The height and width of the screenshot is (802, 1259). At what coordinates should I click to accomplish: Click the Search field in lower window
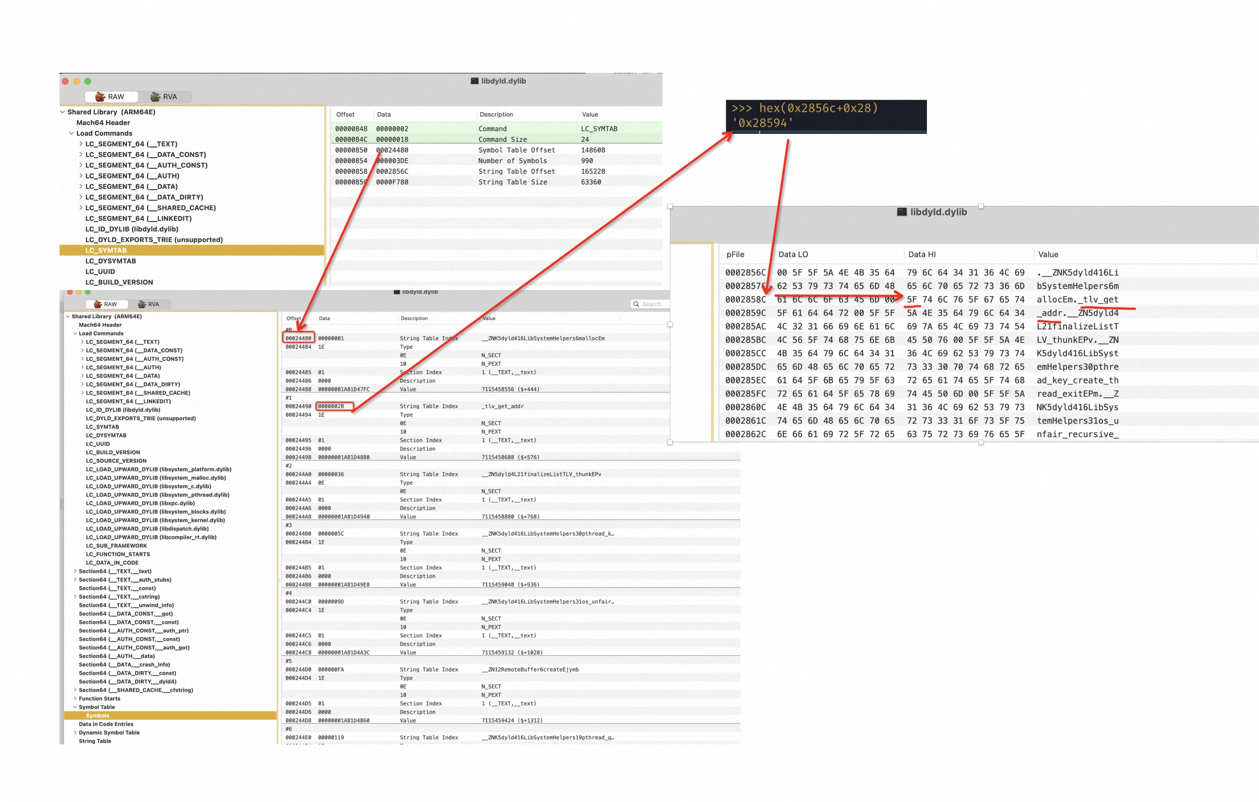650,304
